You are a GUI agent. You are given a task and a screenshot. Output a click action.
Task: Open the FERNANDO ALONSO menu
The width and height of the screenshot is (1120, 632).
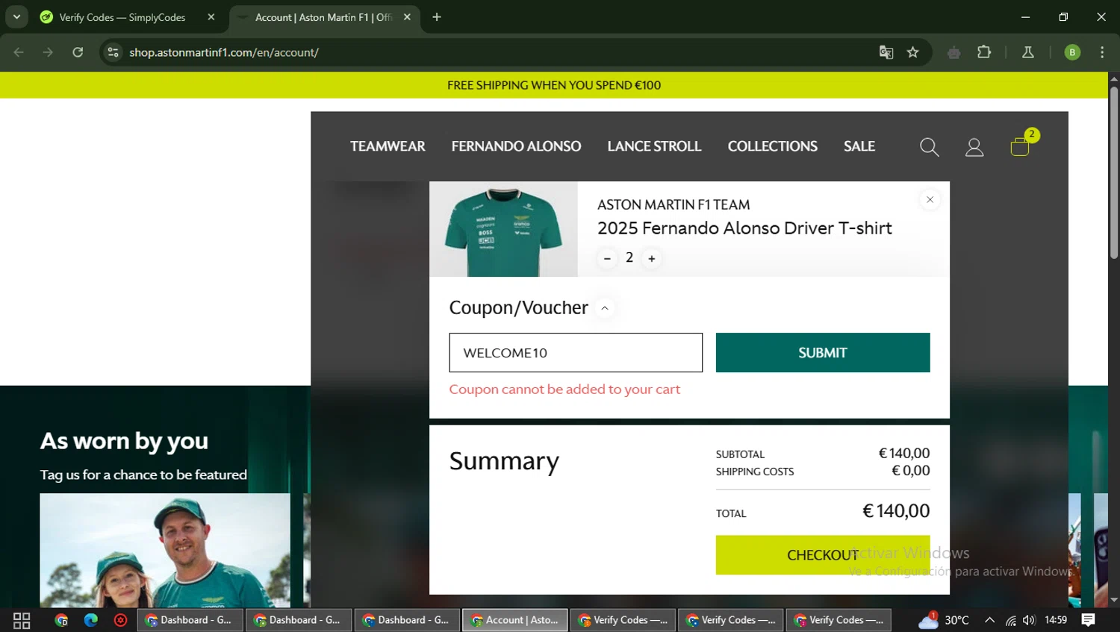(x=516, y=146)
